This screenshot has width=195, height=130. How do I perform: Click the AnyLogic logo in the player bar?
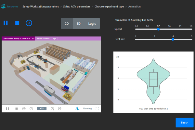(78, 109)
